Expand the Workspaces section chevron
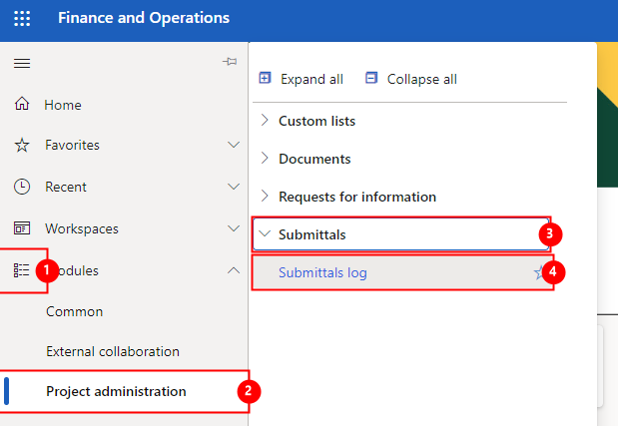Image resolution: width=618 pixels, height=426 pixels. point(234,228)
